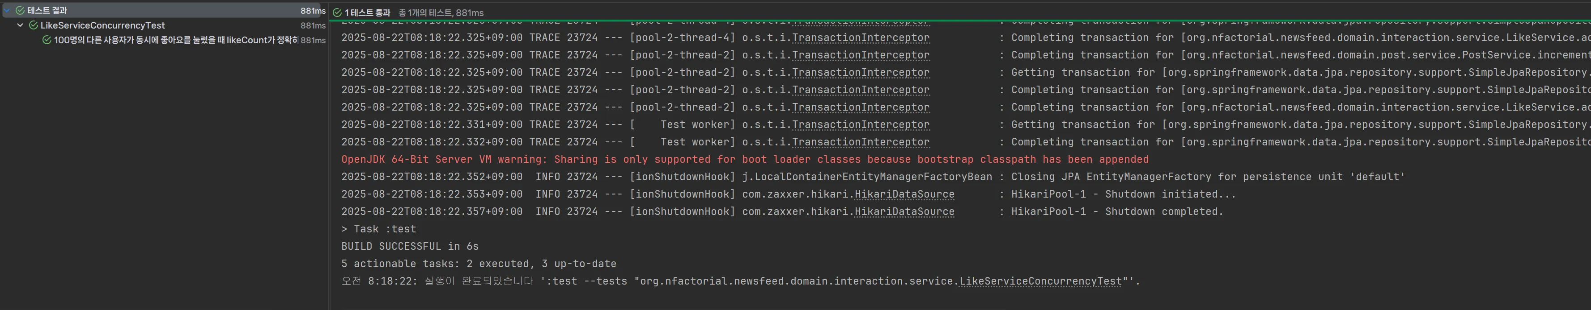Open TransactionInterceptor link on fully visible pool-2-thread-4 line
This screenshot has width=1591, height=310.
[x=860, y=37]
